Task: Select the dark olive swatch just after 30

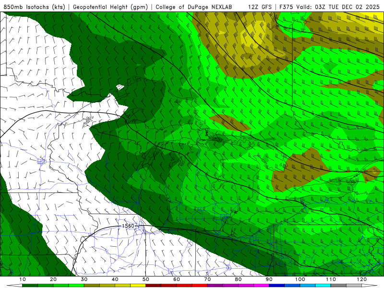Action: click(92, 286)
